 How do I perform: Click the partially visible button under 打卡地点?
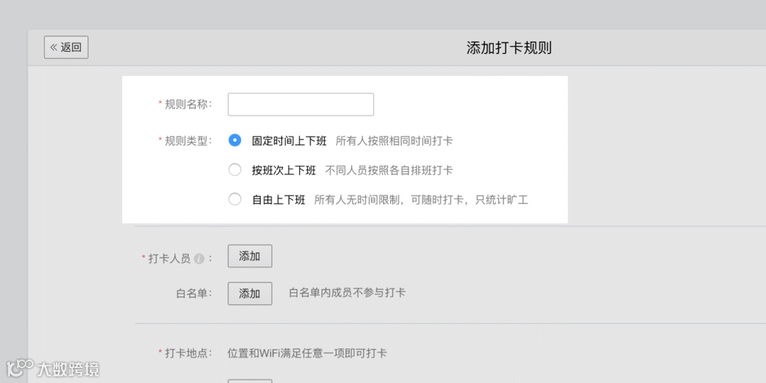[250, 381]
